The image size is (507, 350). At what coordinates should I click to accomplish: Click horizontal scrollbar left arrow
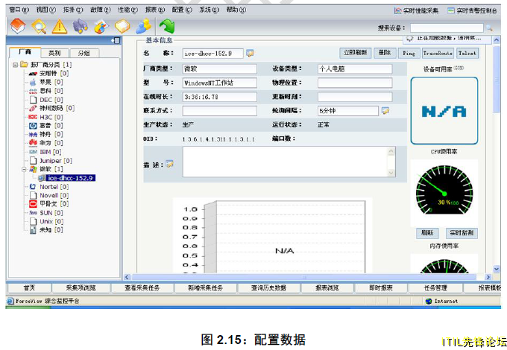(x=127, y=277)
